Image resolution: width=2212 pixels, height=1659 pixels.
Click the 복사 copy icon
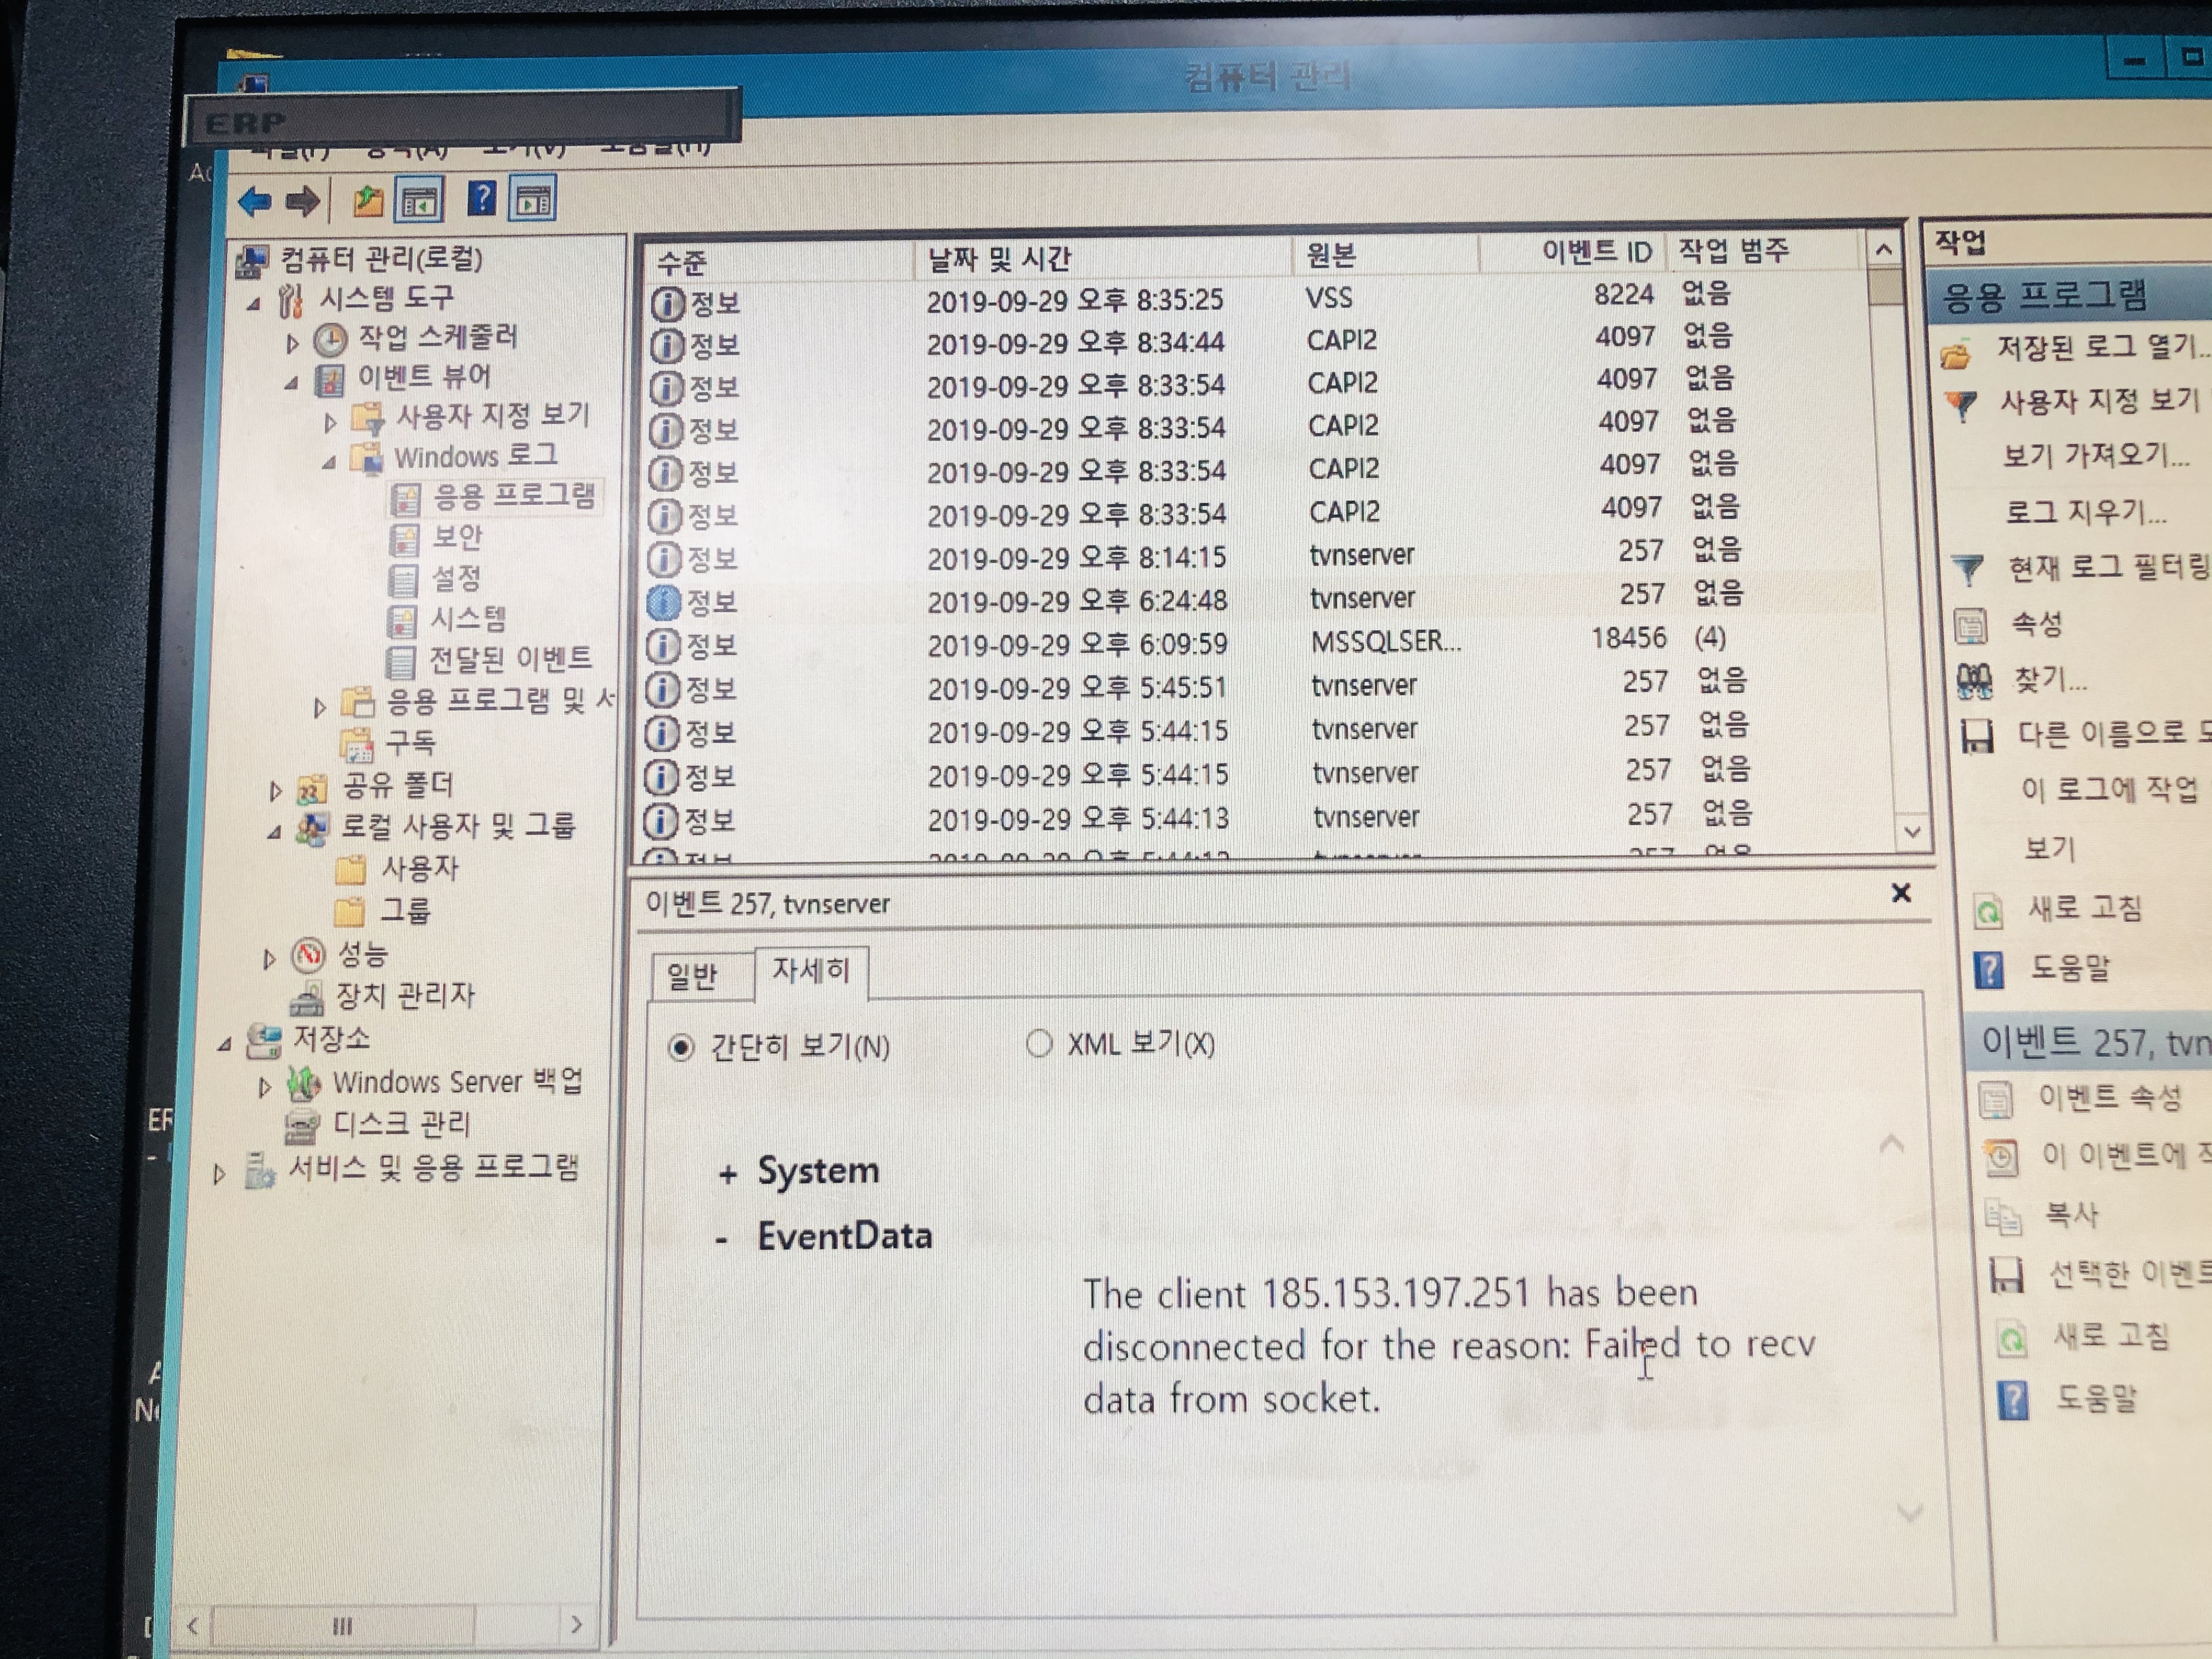[x=2003, y=1216]
